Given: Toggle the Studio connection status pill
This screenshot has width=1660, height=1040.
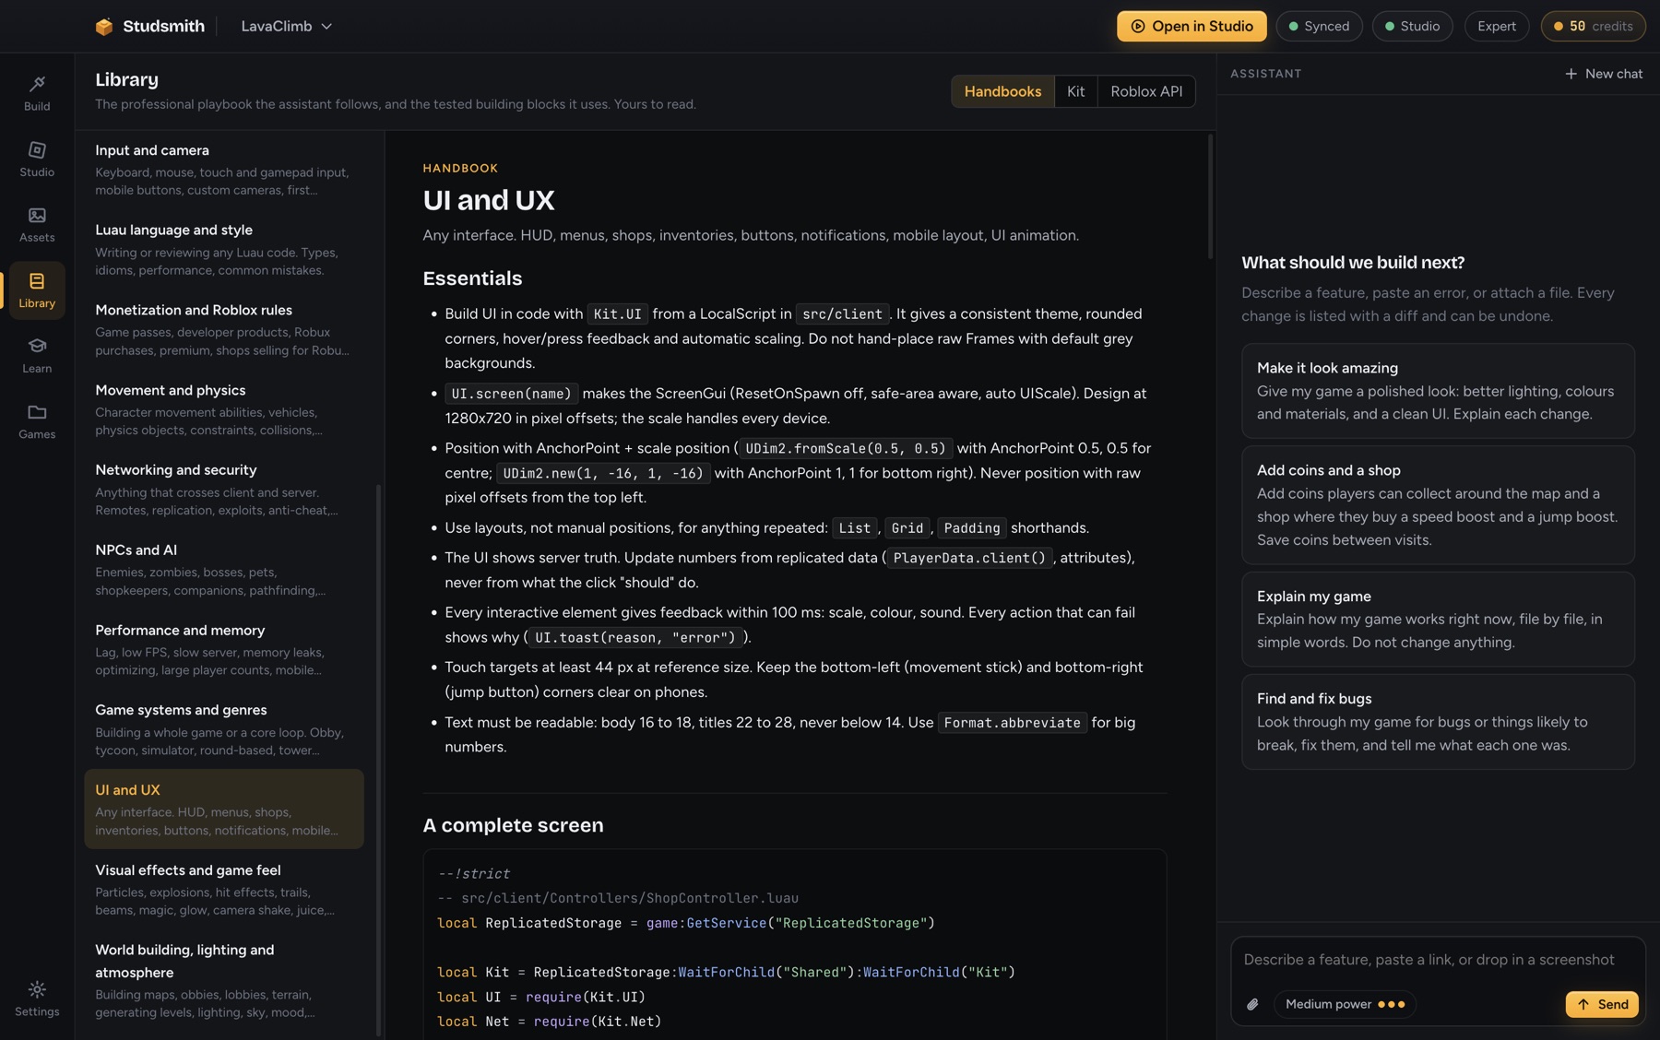Looking at the screenshot, I should 1412,26.
